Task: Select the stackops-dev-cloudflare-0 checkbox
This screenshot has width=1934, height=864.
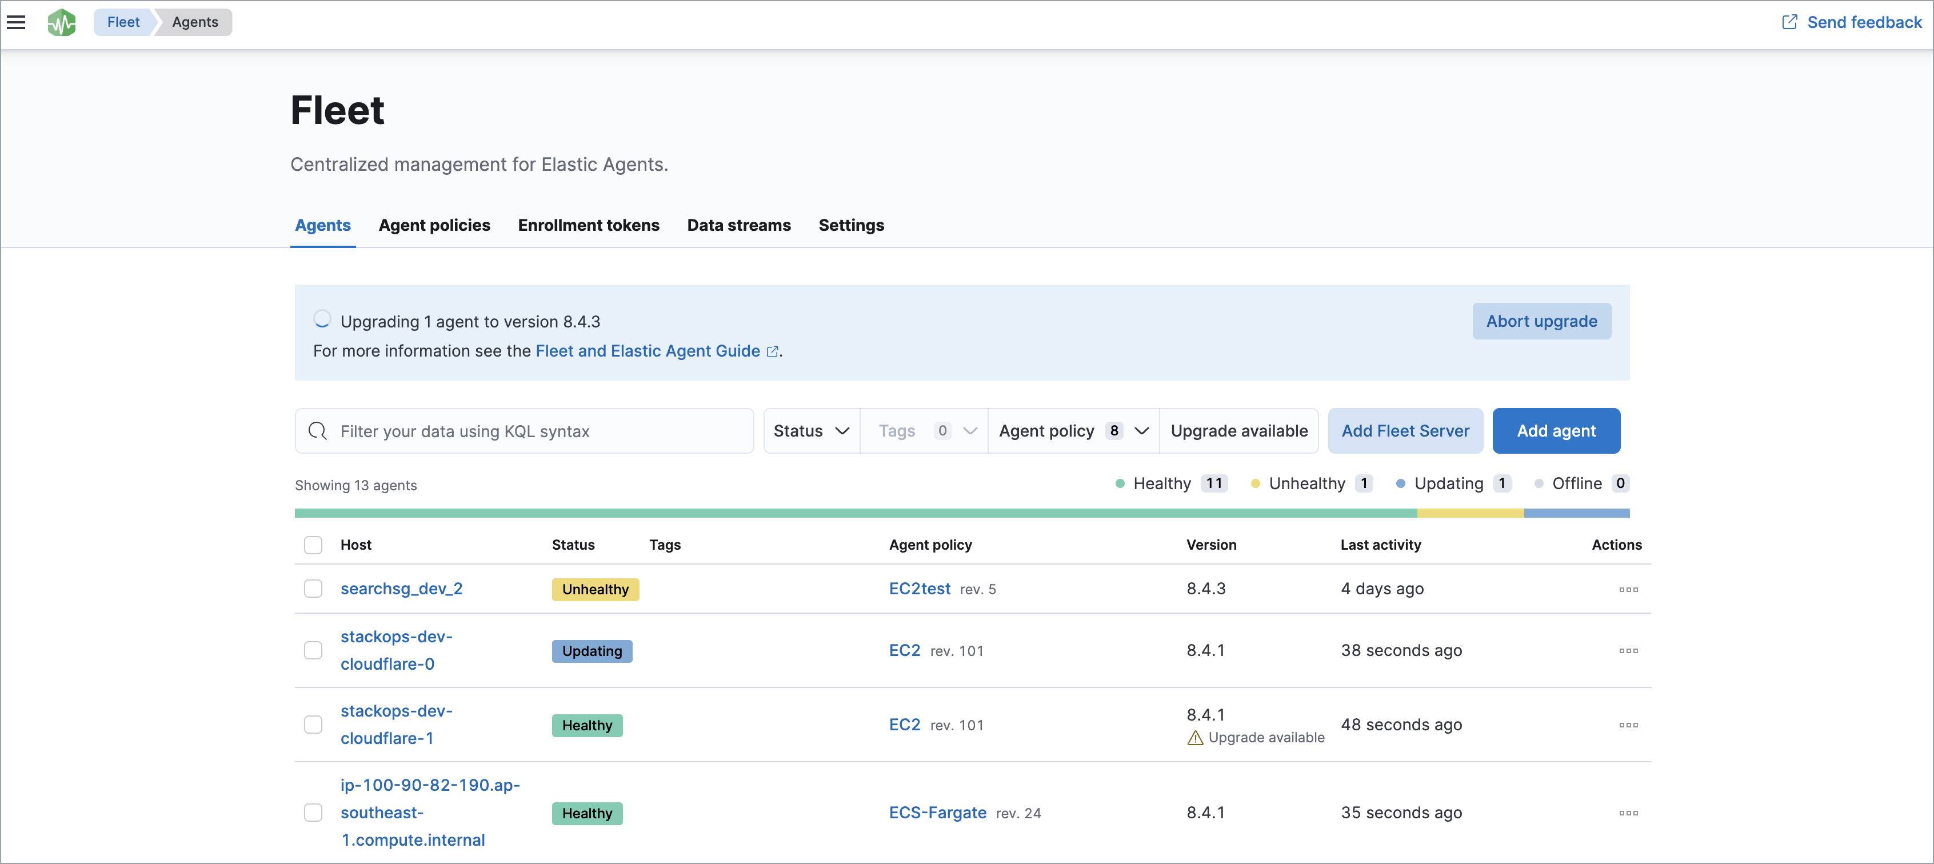Action: [x=313, y=650]
